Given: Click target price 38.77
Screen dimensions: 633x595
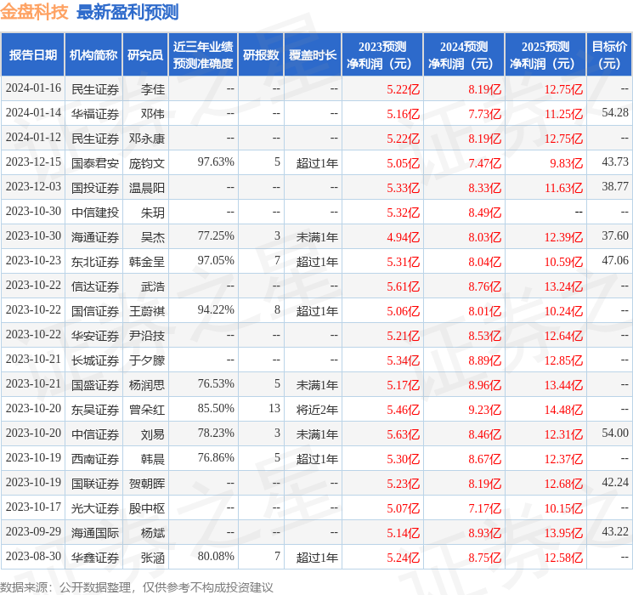Looking at the screenshot, I should pos(615,187).
